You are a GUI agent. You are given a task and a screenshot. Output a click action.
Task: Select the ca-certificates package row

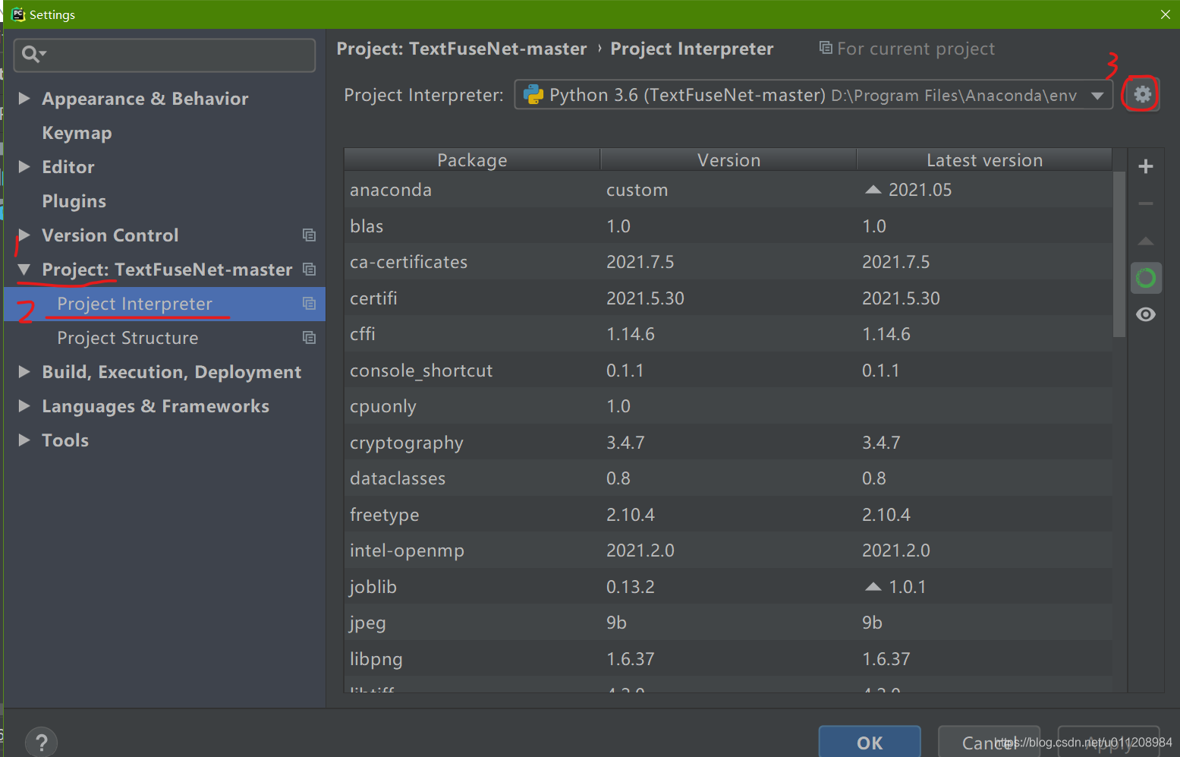coord(728,262)
